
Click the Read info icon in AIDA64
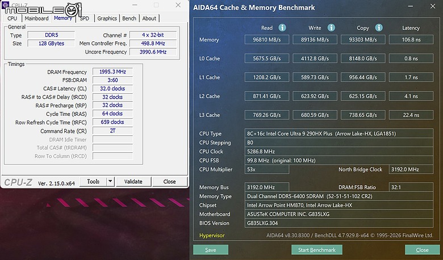(x=282, y=28)
